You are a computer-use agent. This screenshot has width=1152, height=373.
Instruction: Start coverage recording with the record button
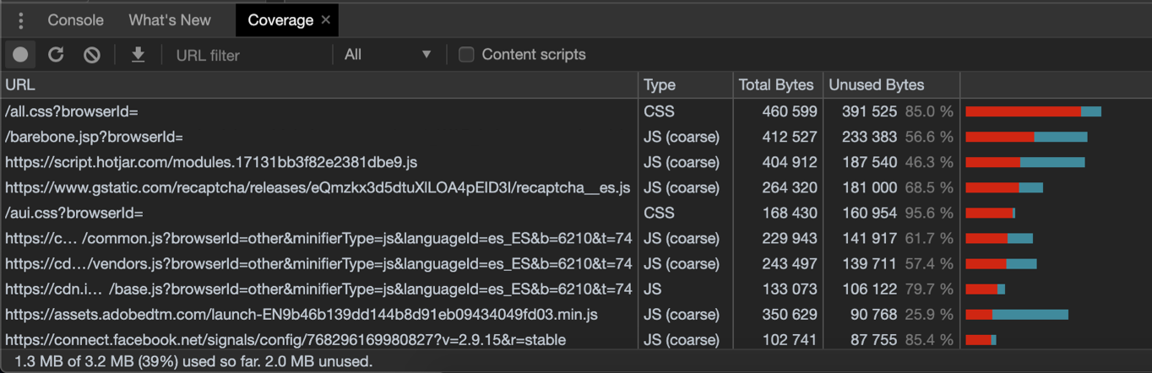tap(20, 55)
